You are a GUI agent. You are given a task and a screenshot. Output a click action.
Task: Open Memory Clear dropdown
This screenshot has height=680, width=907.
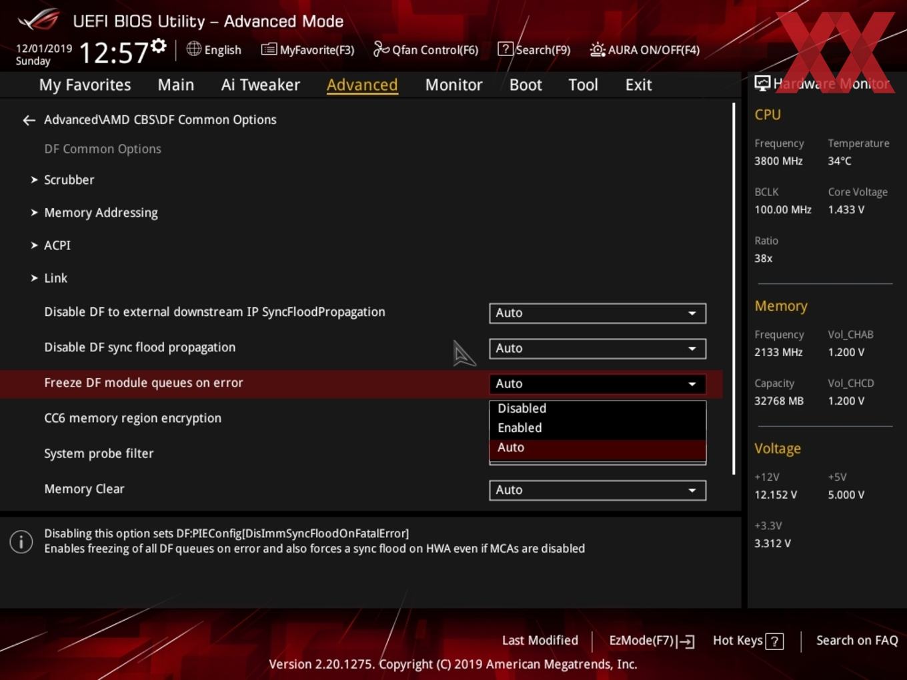[598, 490]
